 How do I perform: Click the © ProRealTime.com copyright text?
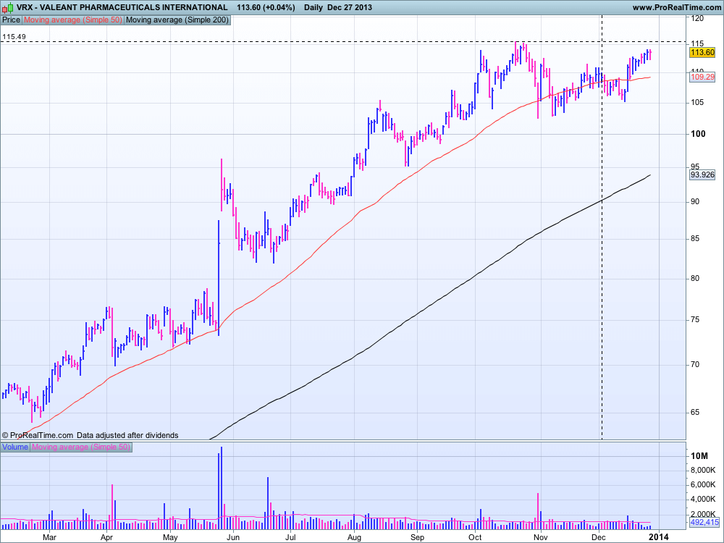pos(38,435)
